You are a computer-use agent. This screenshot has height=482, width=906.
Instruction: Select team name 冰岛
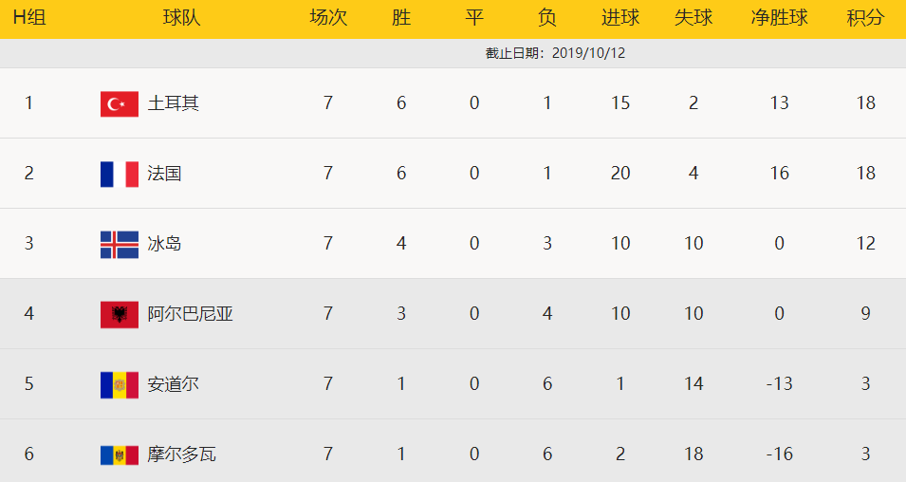164,244
